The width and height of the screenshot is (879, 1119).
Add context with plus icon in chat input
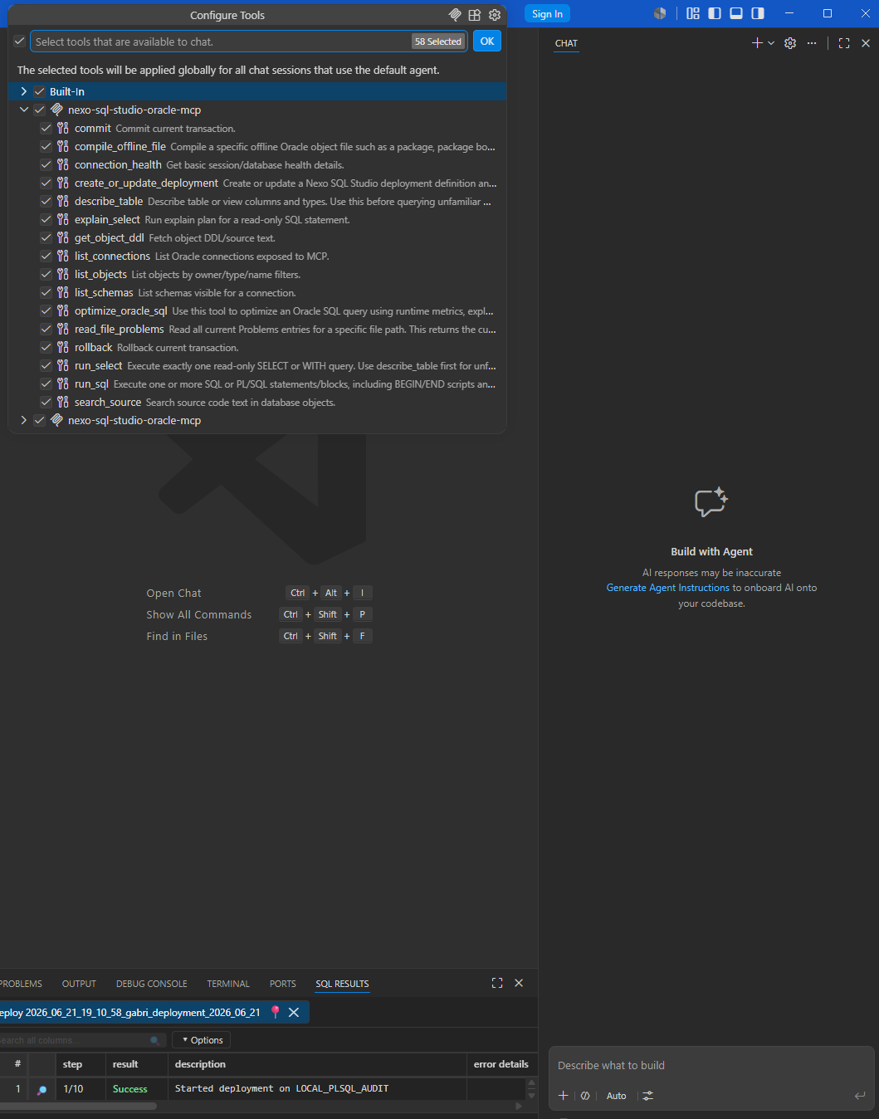564,1096
